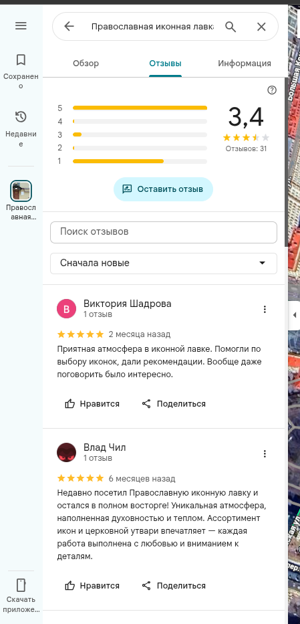Image resolution: width=300 pixels, height=624 pixels.
Task: Switch to the Отзывы tab
Action: click(x=165, y=64)
